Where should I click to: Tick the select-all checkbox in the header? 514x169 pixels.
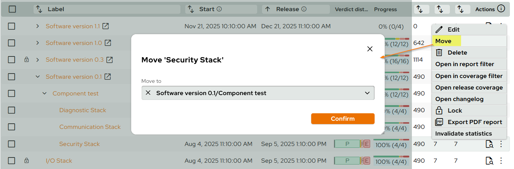coord(12,9)
